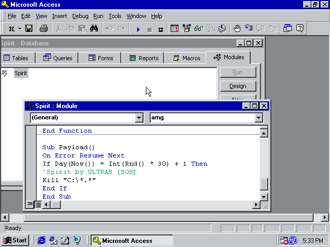Screen dimensions: 330x247
Task: Click the Step Into icon
Action: 249,28
